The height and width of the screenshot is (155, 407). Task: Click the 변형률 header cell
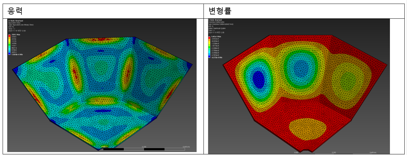[220, 11]
